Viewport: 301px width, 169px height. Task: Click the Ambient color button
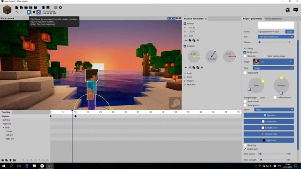tap(269, 134)
